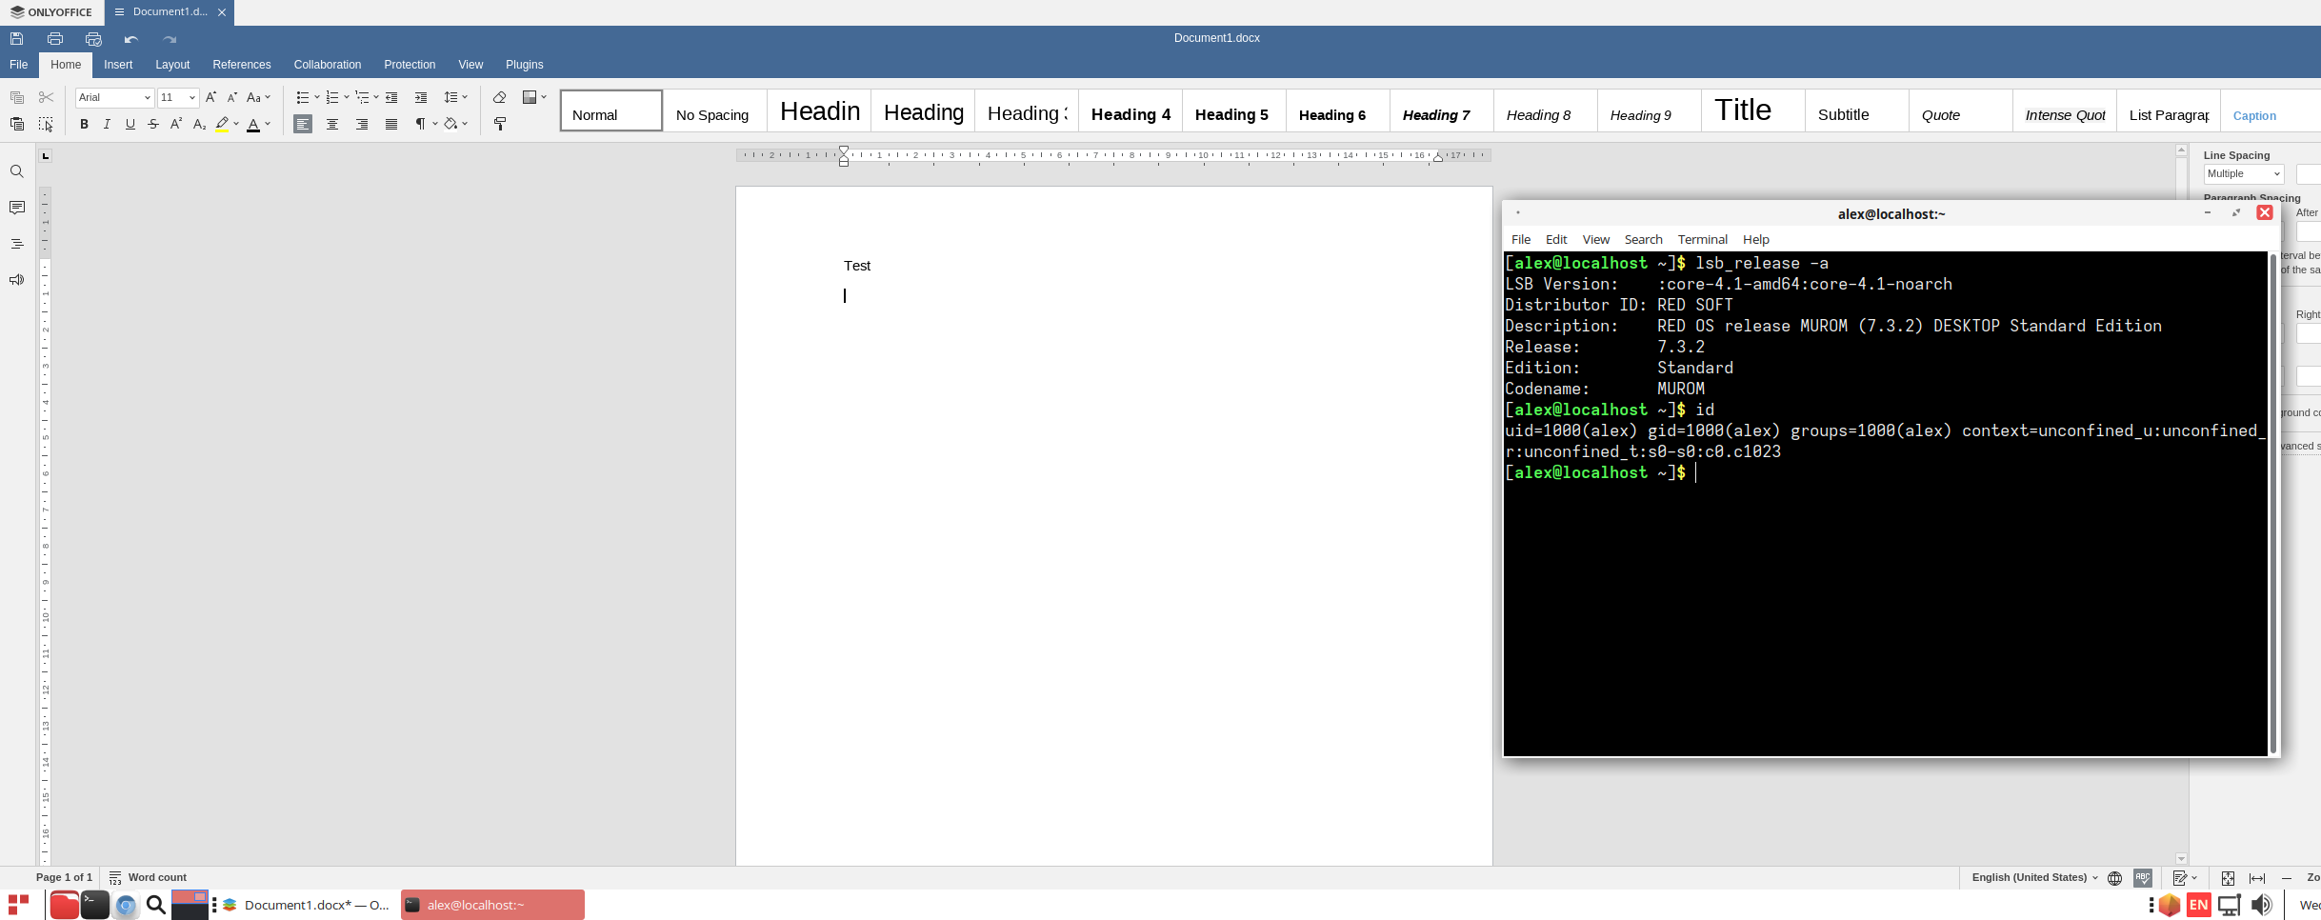Switch to the Collaboration ribbon tab

click(x=328, y=65)
